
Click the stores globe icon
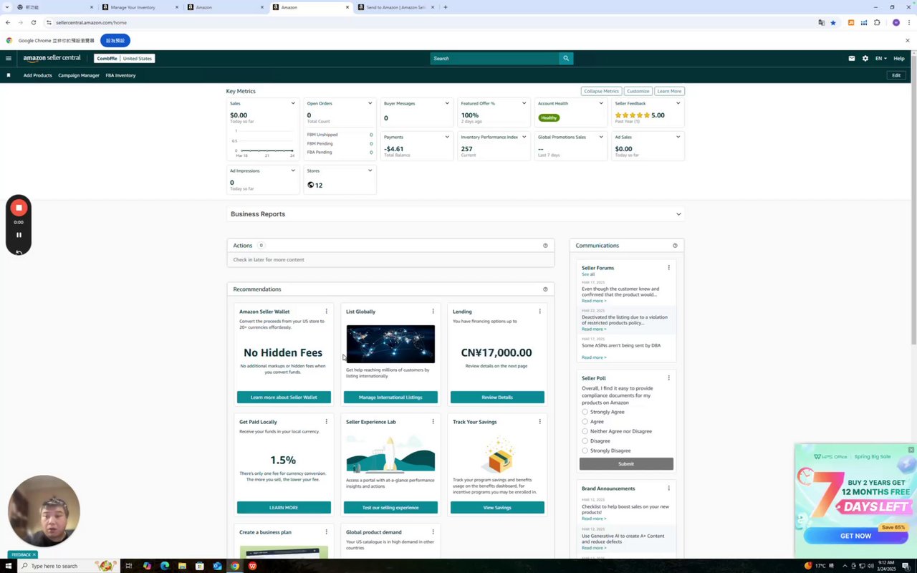(310, 185)
